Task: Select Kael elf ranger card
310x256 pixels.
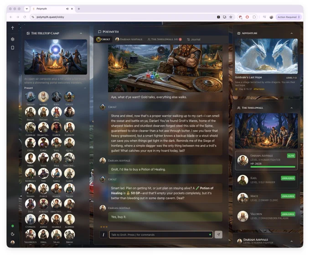Action: (266, 180)
